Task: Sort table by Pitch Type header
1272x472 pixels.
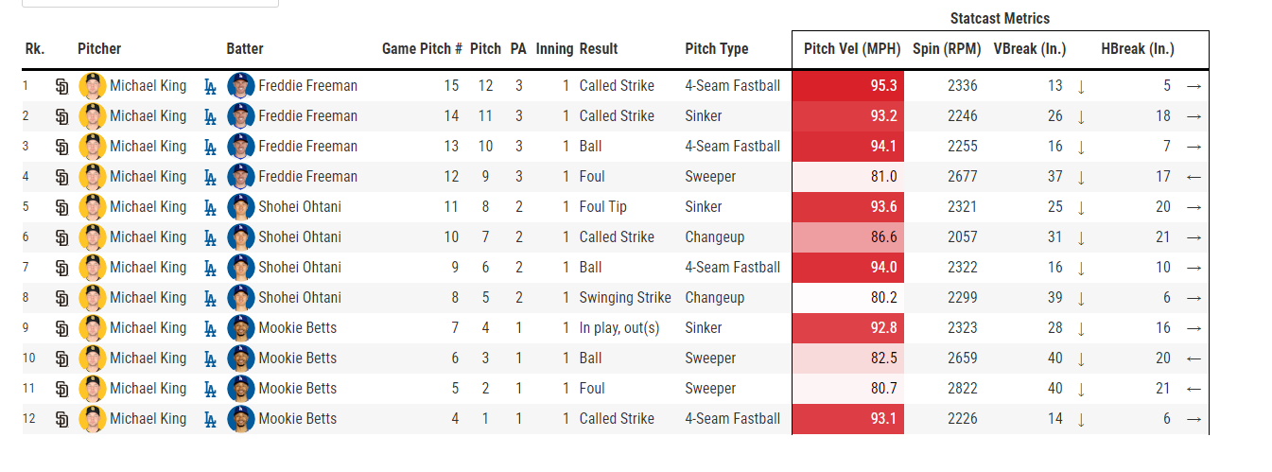Action: click(717, 49)
